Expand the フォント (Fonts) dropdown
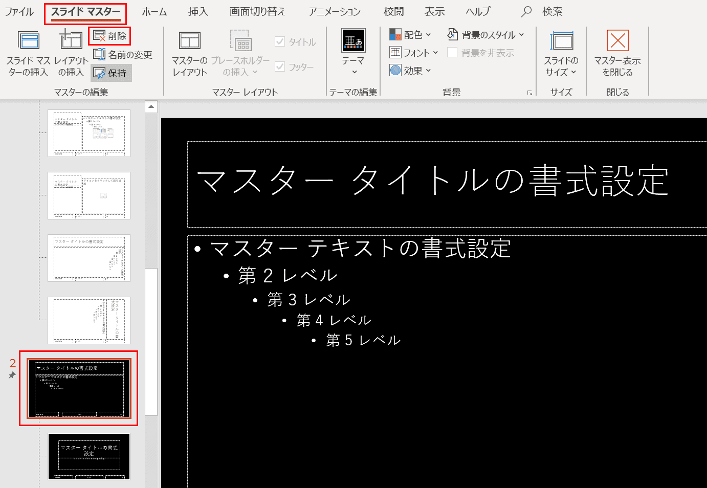Screen dimensions: 707x488 (x=414, y=53)
